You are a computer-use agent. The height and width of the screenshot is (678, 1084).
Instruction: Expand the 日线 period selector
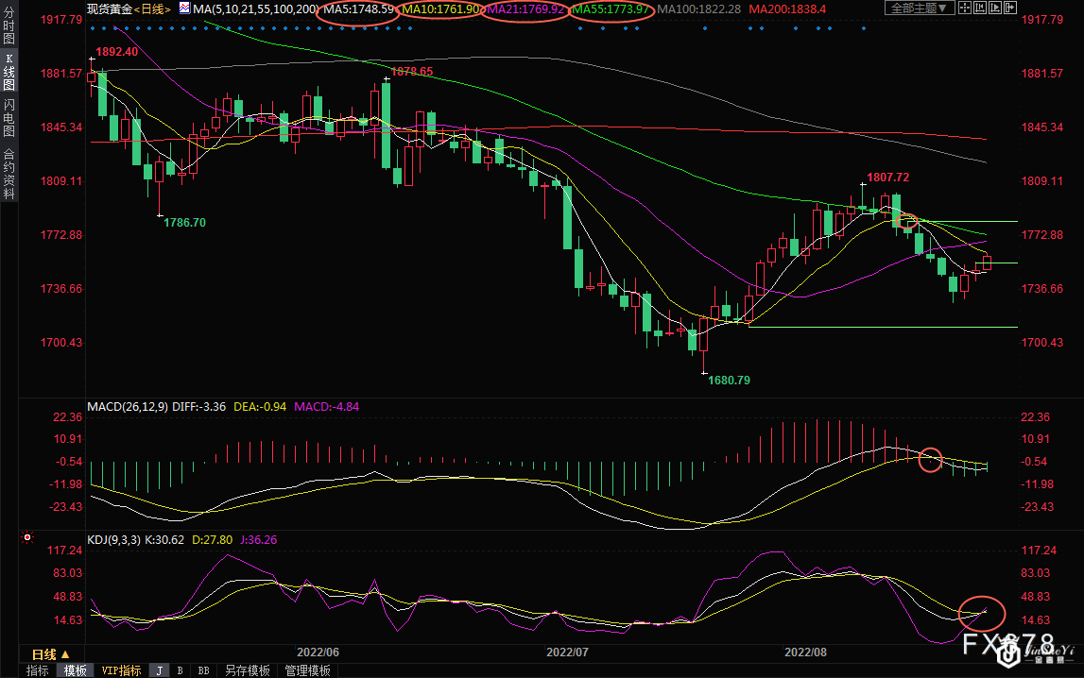click(x=49, y=654)
